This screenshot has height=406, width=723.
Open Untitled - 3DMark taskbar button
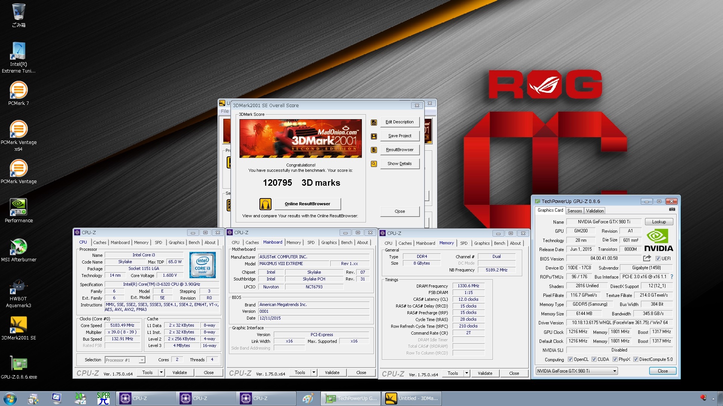[x=411, y=398]
